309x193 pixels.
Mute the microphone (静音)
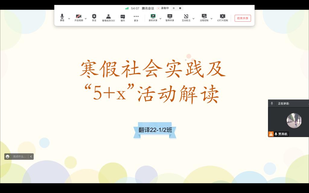pyautogui.click(x=62, y=17)
